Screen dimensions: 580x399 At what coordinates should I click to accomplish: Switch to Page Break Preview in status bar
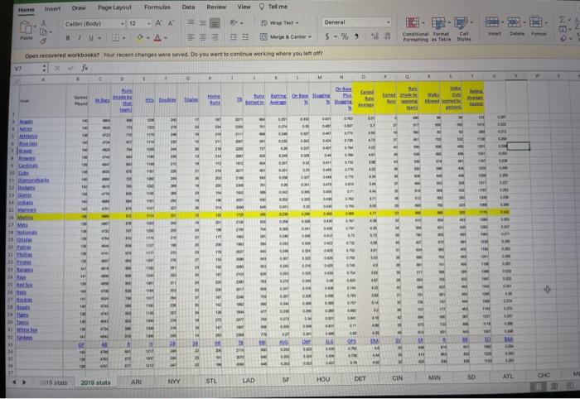coord(569,386)
